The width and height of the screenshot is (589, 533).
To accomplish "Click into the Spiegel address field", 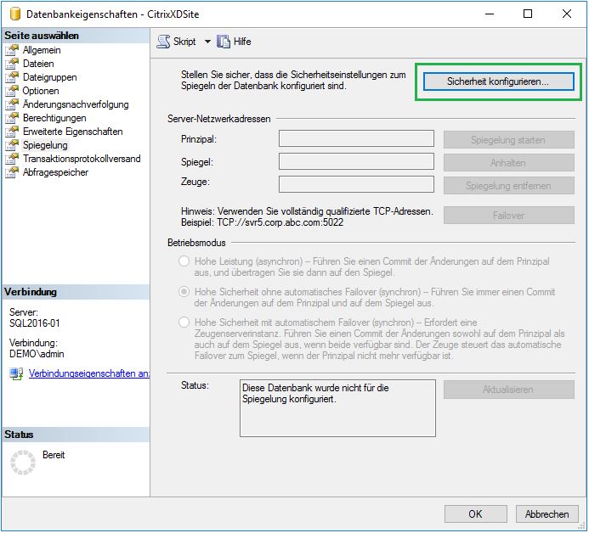I will point(356,161).
